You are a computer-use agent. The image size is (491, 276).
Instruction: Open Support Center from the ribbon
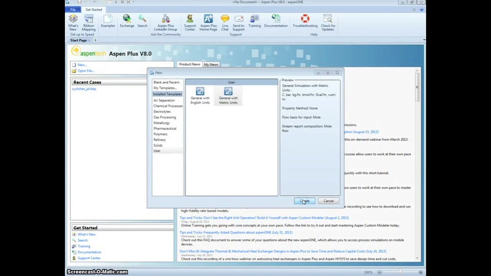(190, 23)
